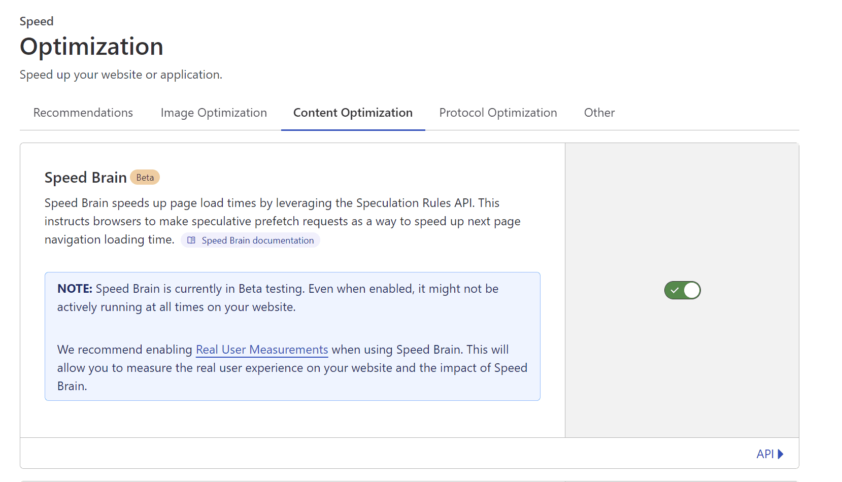This screenshot has width=842, height=482.
Task: Click the Optimization page title
Action: (x=91, y=46)
